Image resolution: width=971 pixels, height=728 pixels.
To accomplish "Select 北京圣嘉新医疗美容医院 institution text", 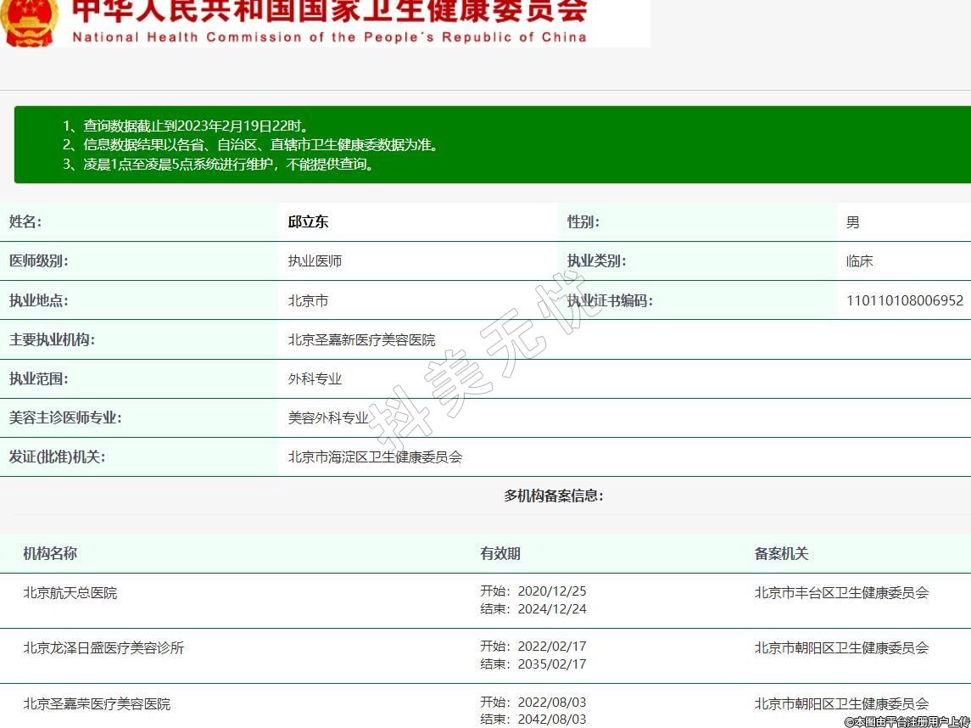I will (x=361, y=339).
